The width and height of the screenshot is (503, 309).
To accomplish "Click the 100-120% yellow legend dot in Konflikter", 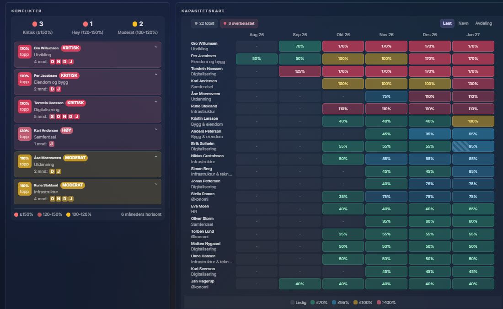I will pos(68,214).
